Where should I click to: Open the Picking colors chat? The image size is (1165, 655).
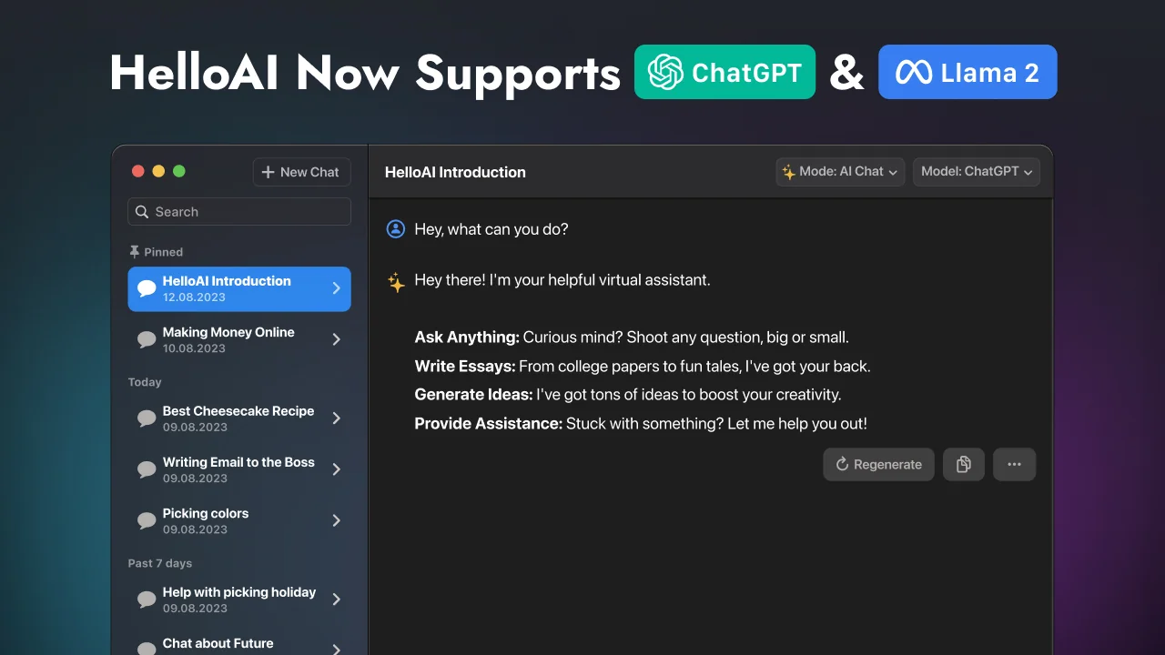(x=239, y=520)
